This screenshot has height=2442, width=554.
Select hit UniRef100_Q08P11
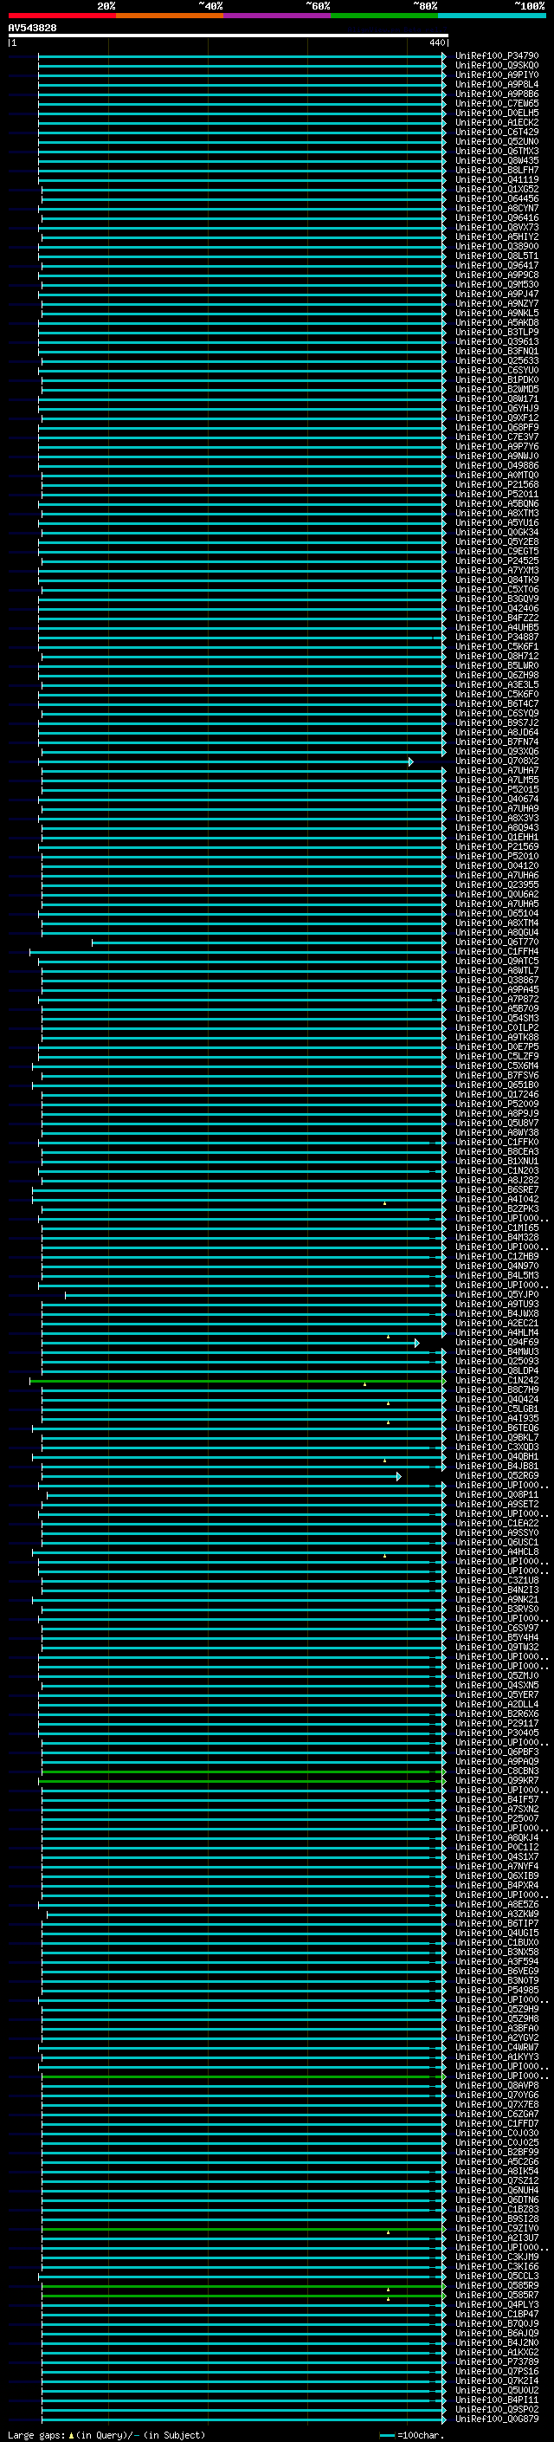pyautogui.click(x=497, y=1495)
